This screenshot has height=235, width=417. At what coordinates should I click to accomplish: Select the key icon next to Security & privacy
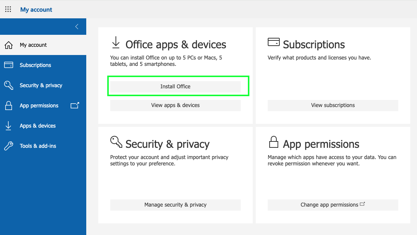click(8, 85)
